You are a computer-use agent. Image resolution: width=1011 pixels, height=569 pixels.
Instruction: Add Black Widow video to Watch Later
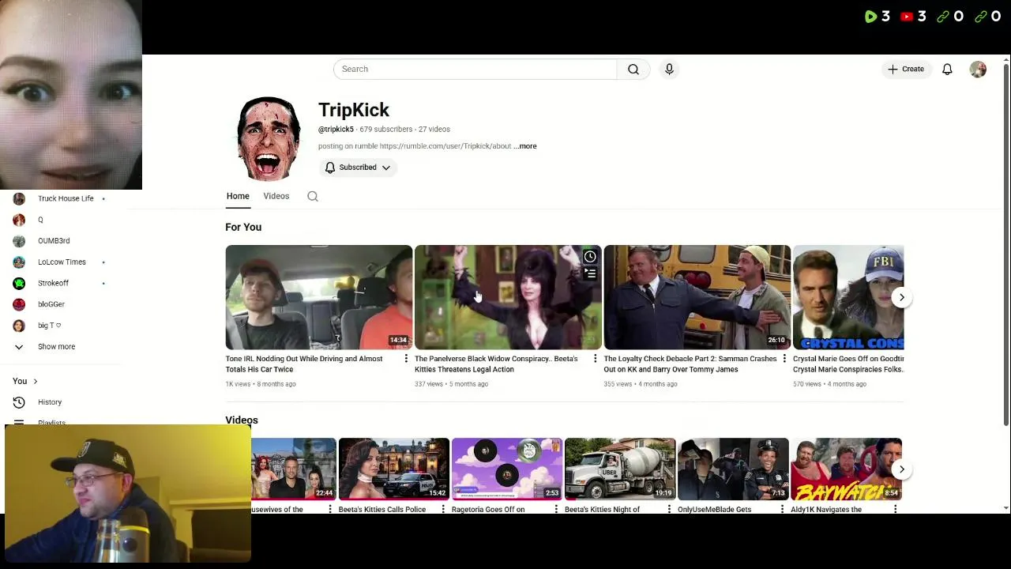(x=590, y=257)
